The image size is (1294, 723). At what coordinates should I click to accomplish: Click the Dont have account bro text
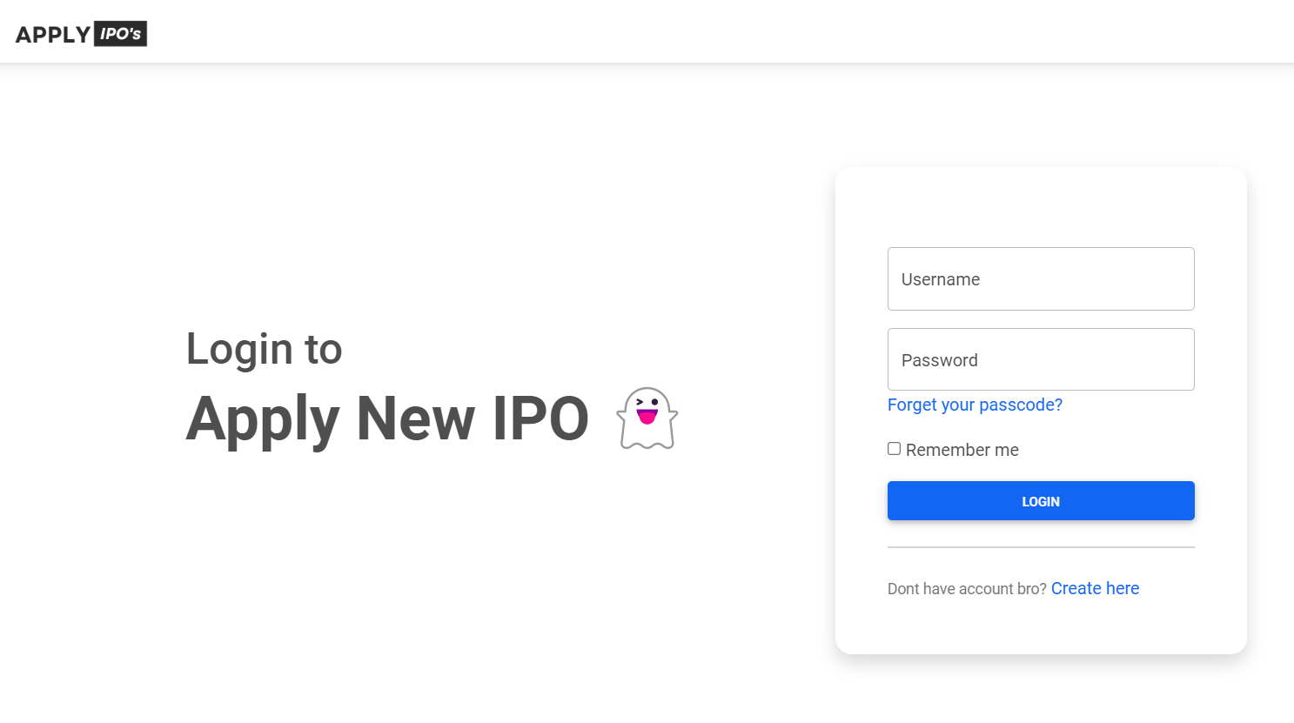[x=966, y=588]
